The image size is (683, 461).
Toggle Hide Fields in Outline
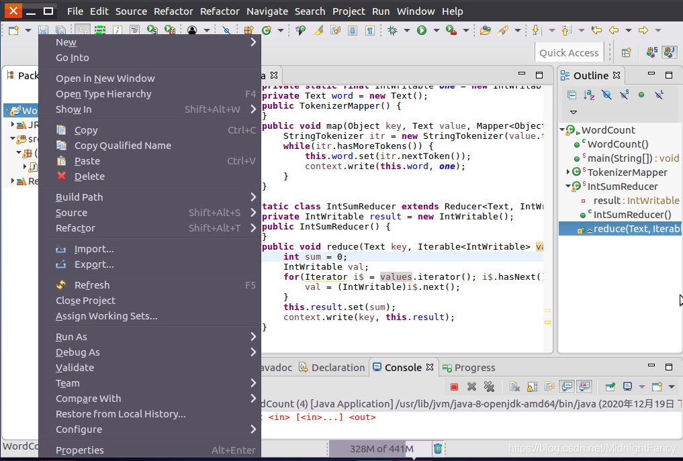606,95
